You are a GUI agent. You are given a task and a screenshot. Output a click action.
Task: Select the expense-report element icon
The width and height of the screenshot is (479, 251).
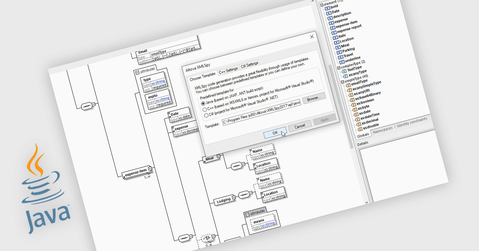(334, 33)
